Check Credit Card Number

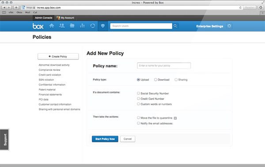(138, 98)
